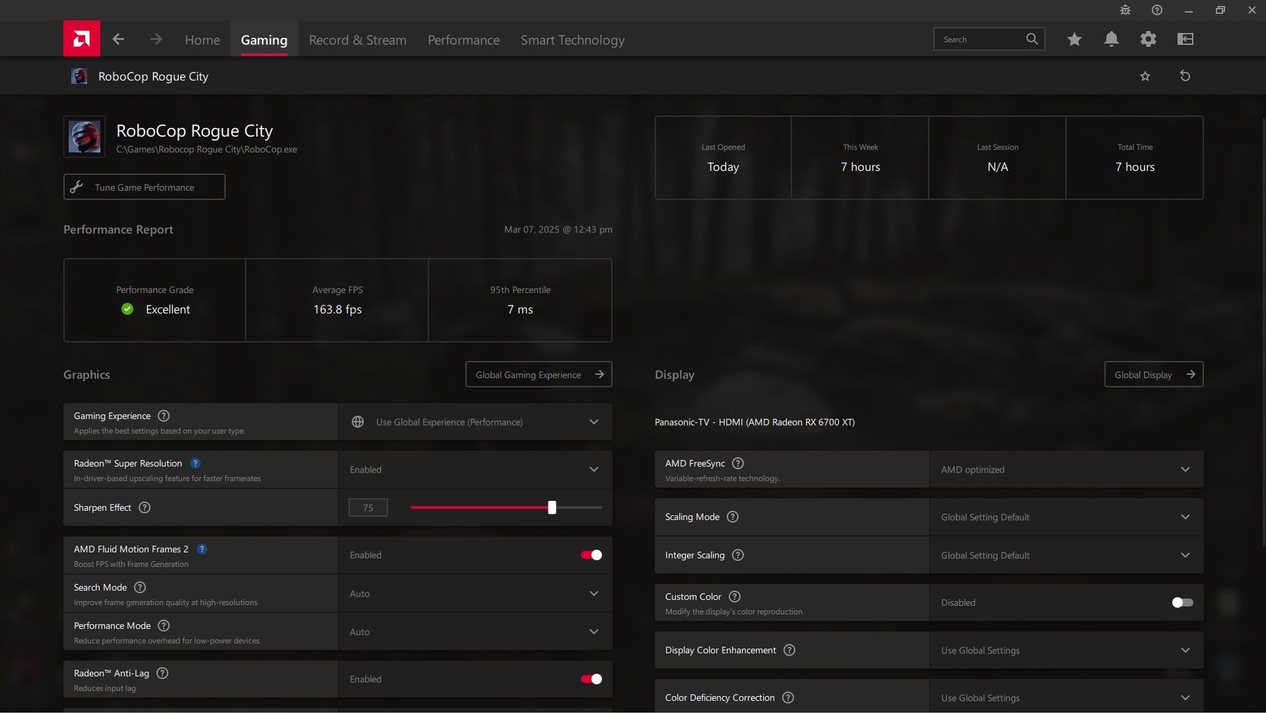
Task: Click the Sharpen Effect value box
Action: coord(368,507)
